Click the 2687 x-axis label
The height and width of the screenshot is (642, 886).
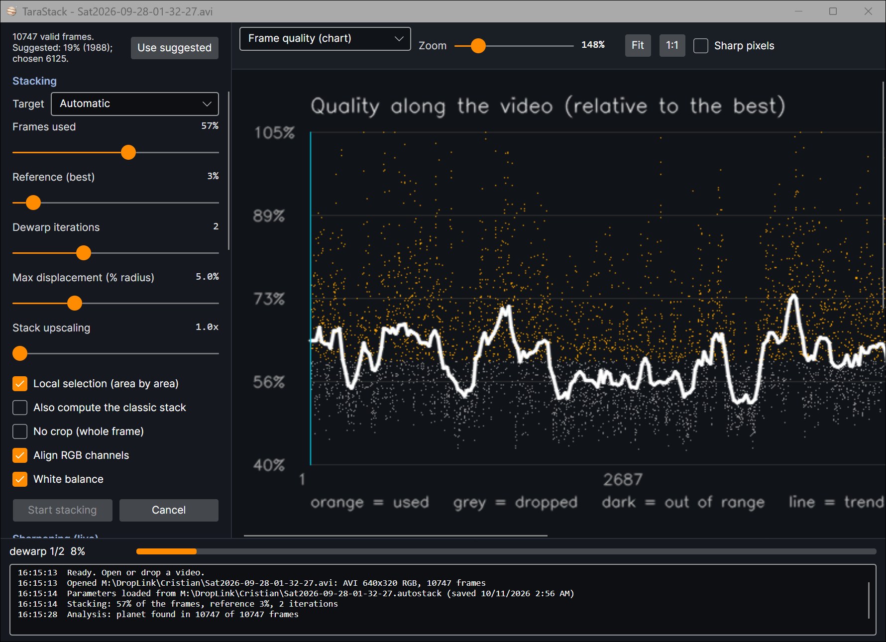pos(623,480)
